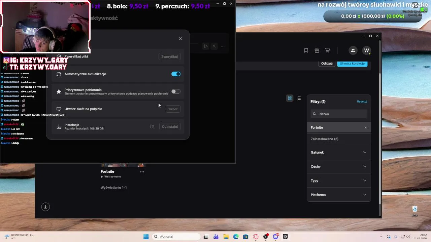Select the Zainstalowane (2) filter

(339, 139)
